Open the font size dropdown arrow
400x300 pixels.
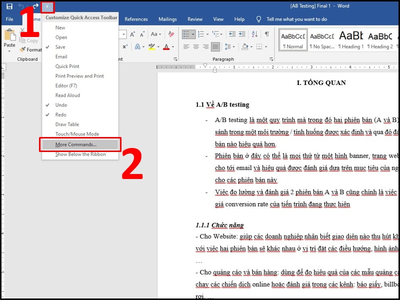(123, 34)
